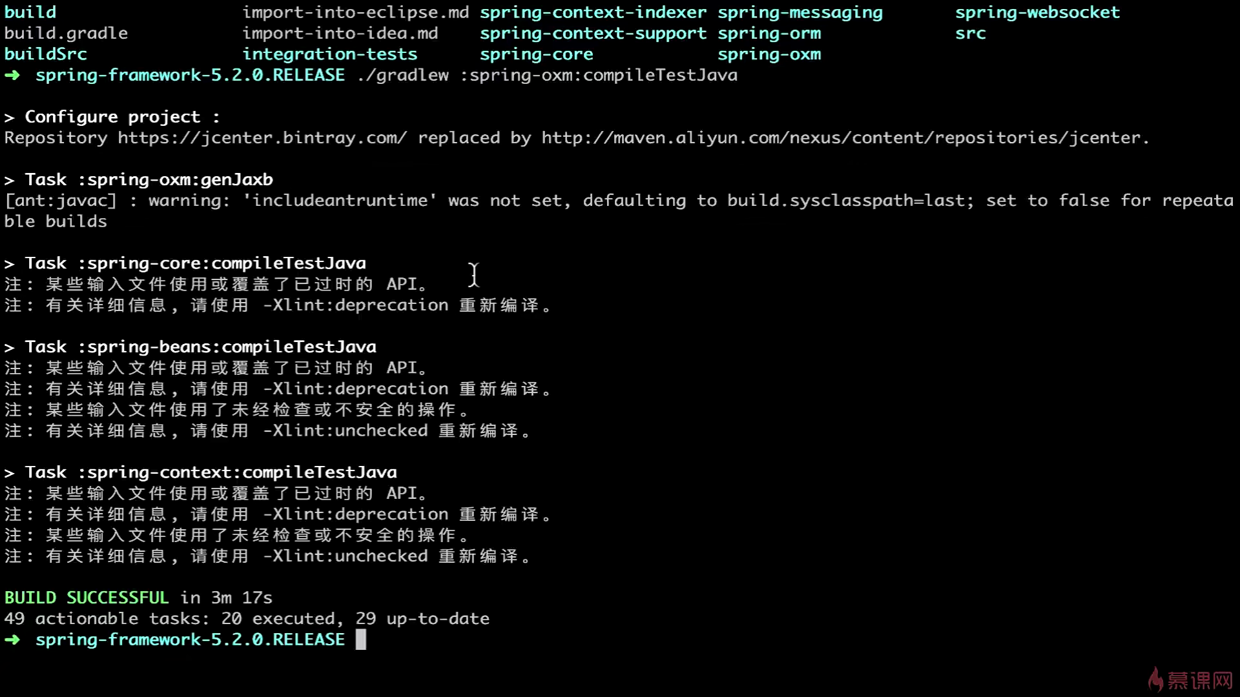Click the ./gradlew :spring-oxm:compileTestJava command text
This screenshot has height=697, width=1240.
coord(546,76)
